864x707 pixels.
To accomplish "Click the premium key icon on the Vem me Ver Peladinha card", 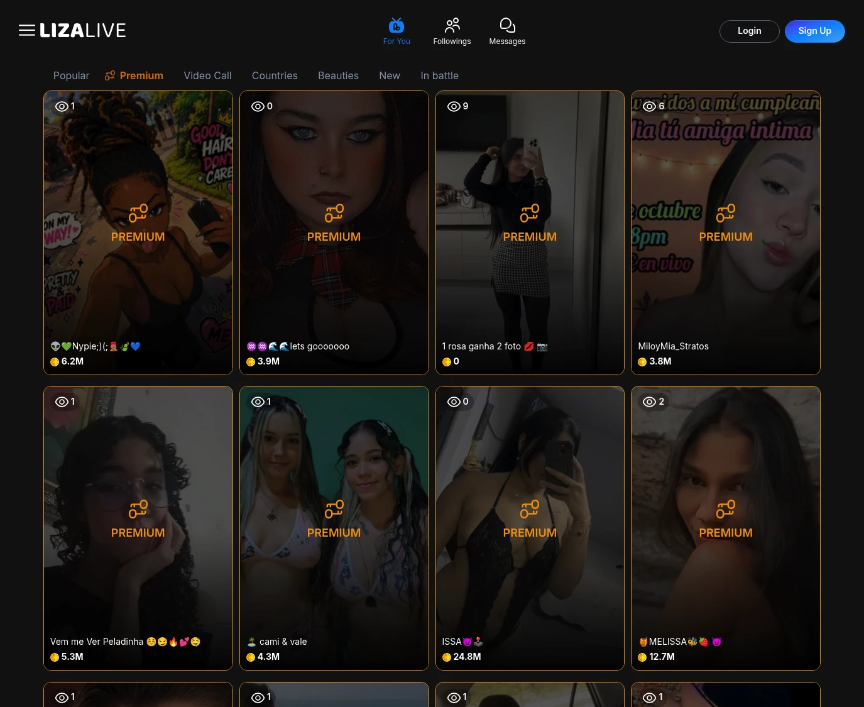I will click(138, 509).
